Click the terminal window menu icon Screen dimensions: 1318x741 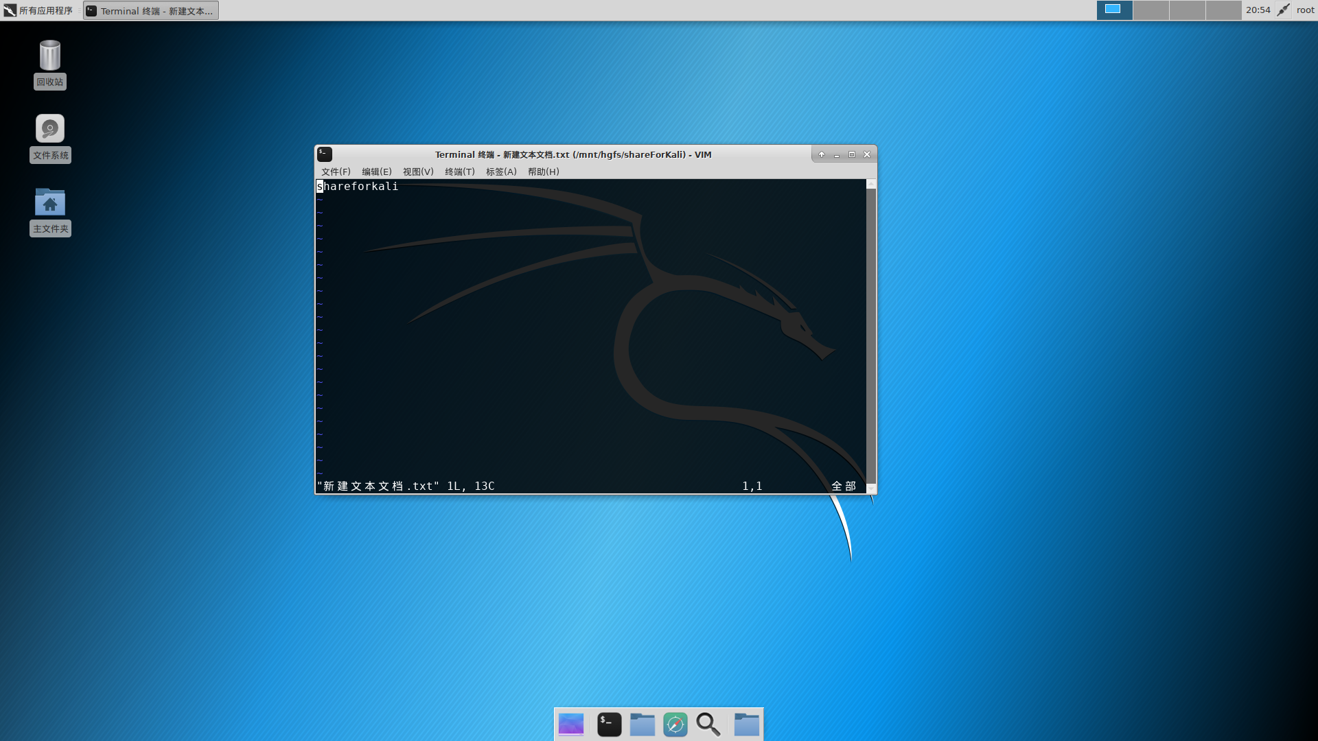point(325,154)
